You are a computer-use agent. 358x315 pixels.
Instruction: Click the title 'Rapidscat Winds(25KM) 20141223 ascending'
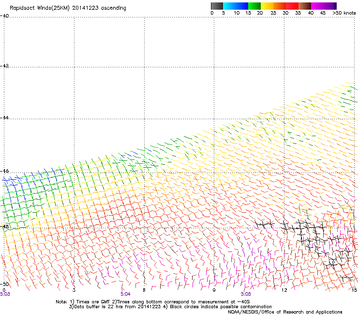click(x=68, y=8)
